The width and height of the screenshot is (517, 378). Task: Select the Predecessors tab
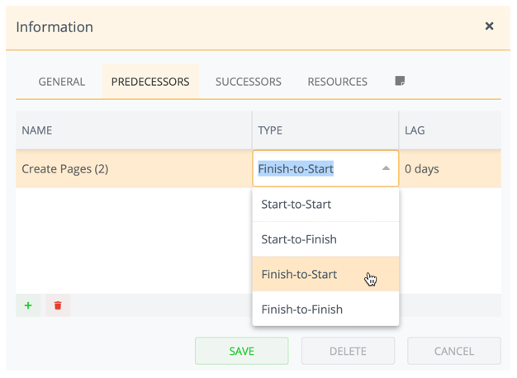[150, 82]
